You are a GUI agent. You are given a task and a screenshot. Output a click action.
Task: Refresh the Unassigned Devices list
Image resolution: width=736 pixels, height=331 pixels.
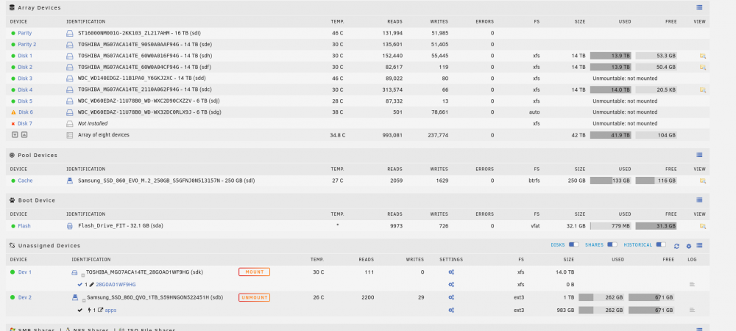[x=676, y=246]
